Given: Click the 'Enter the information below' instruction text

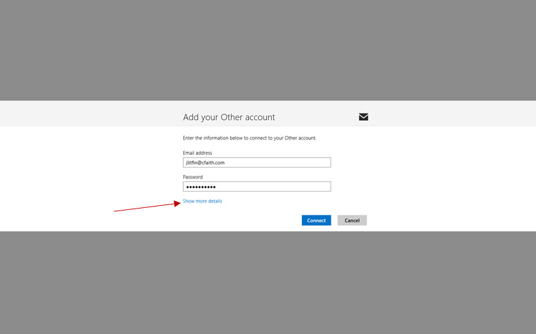Looking at the screenshot, I should pos(250,138).
